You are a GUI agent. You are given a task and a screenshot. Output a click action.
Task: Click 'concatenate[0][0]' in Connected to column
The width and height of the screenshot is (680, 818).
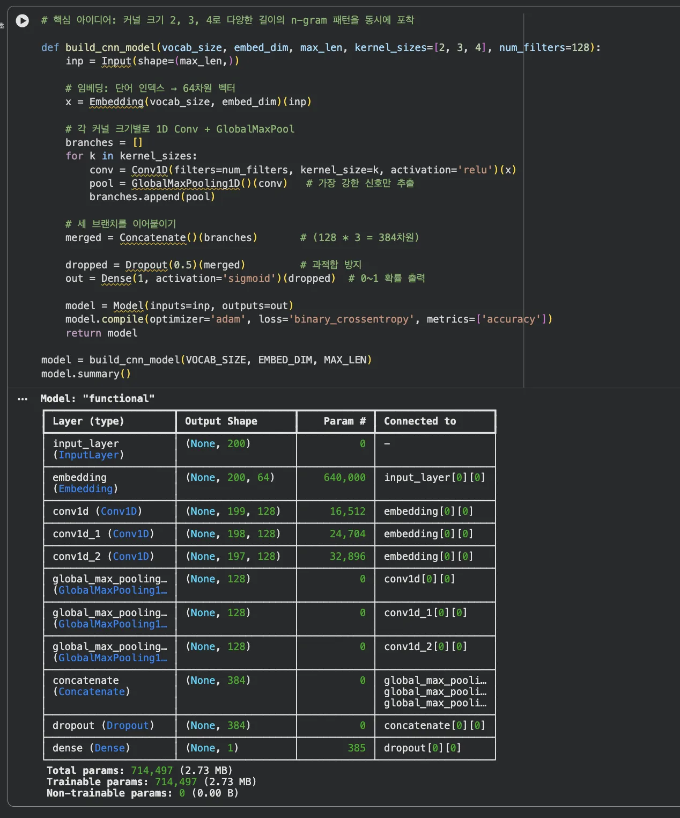434,726
